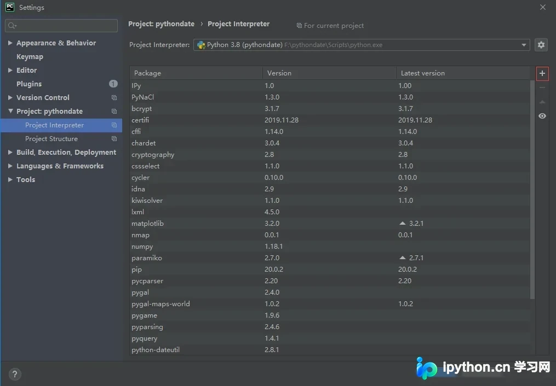The width and height of the screenshot is (556, 386).
Task: Close the Settings dialog
Action: point(542,7)
